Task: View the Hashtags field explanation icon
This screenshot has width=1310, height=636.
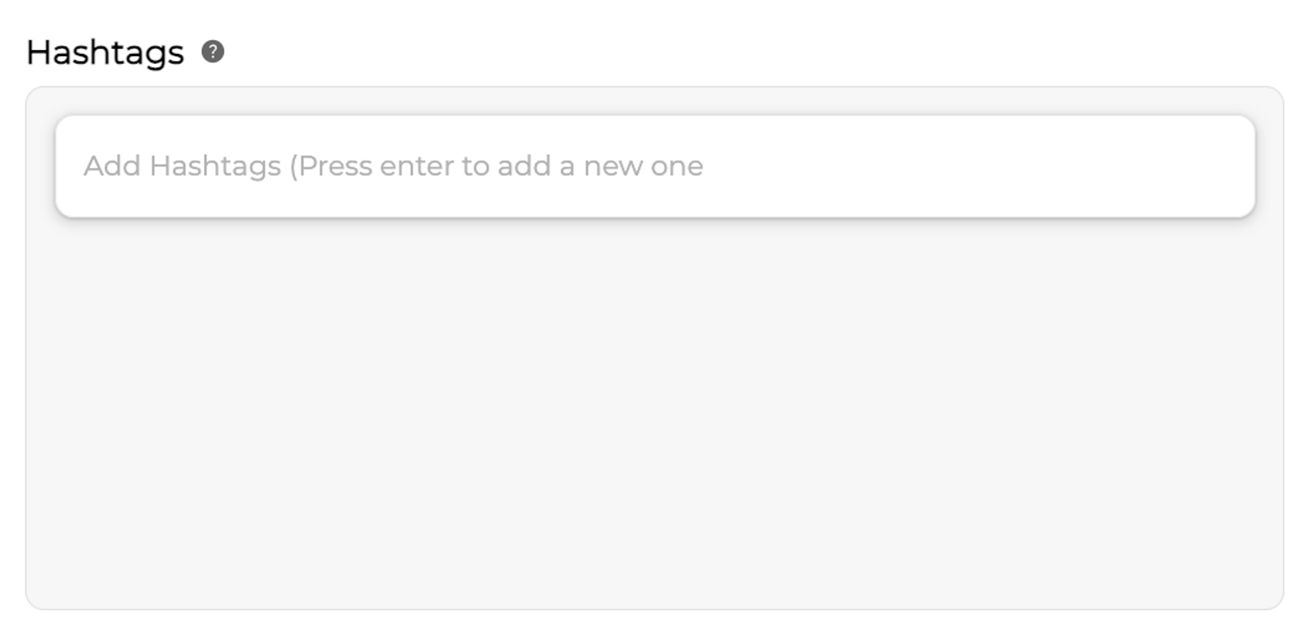Action: click(x=213, y=52)
